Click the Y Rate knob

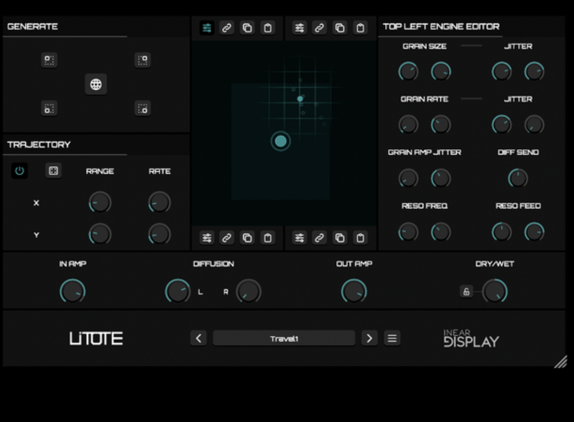pos(160,234)
